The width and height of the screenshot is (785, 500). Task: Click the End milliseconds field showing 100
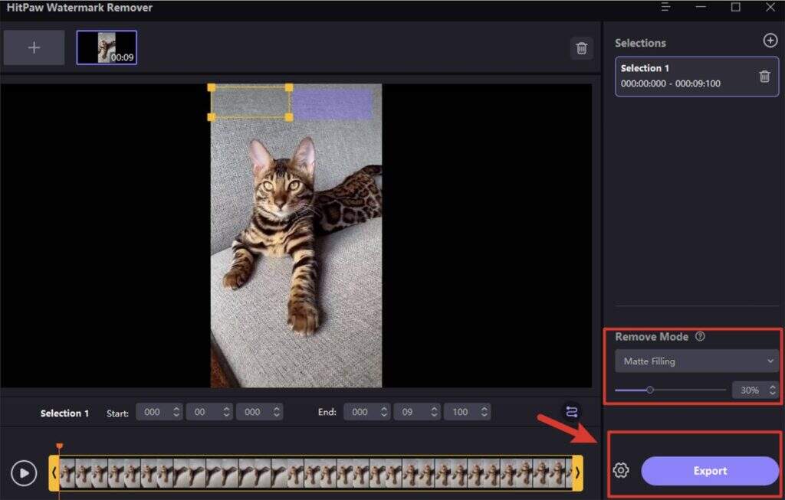coord(466,412)
